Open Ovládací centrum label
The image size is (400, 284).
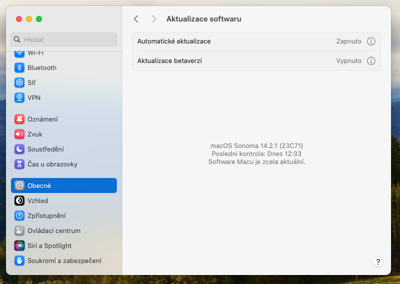54,230
